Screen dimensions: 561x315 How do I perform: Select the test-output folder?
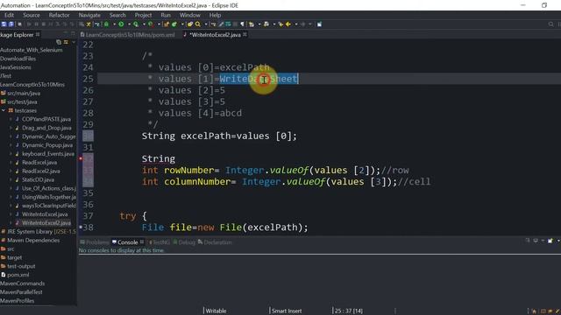tap(21, 266)
